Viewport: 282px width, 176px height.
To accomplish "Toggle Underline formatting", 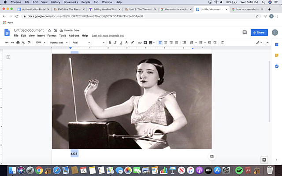I will (121, 43).
